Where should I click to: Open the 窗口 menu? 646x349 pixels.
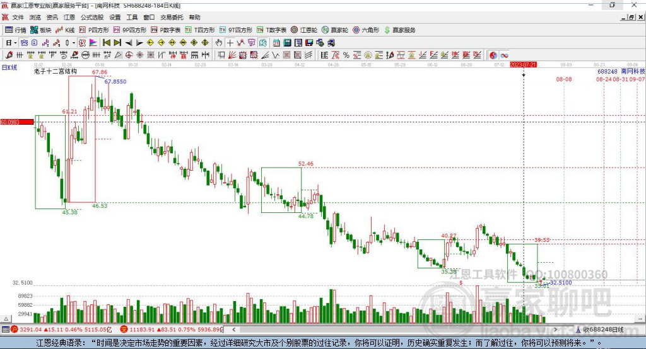[149, 17]
